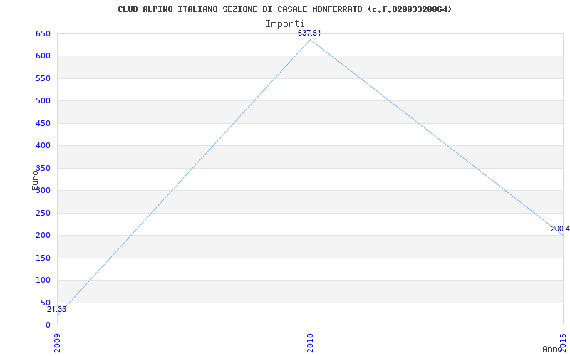Click the chart title CLUB ALPINO ITALIANO
Image resolution: width=570 pixels, height=356 pixels.
coord(284,9)
